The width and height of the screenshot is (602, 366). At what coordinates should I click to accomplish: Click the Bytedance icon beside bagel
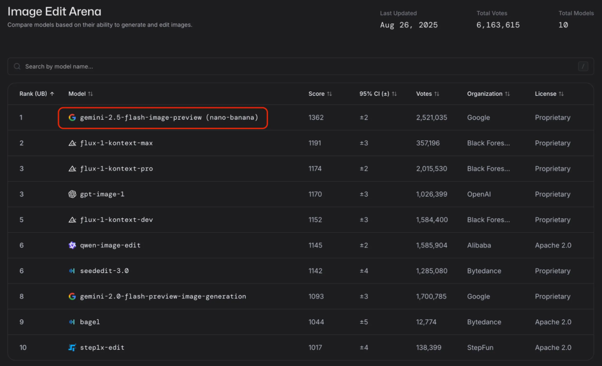[x=72, y=322]
